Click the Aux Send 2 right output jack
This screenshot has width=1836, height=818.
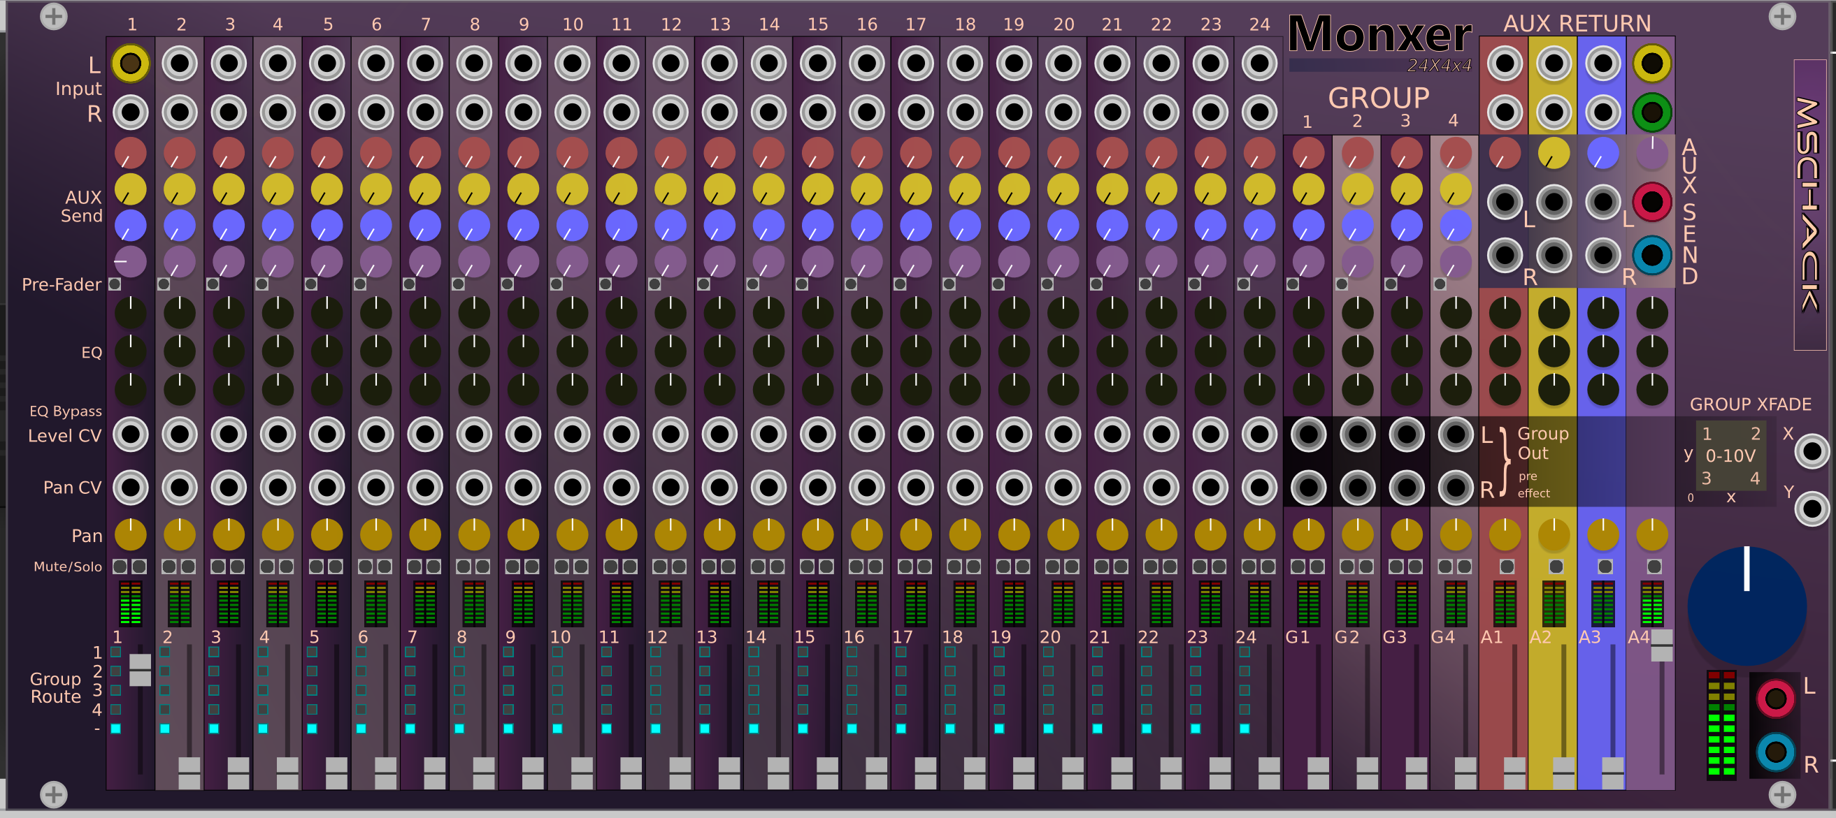tap(1554, 256)
